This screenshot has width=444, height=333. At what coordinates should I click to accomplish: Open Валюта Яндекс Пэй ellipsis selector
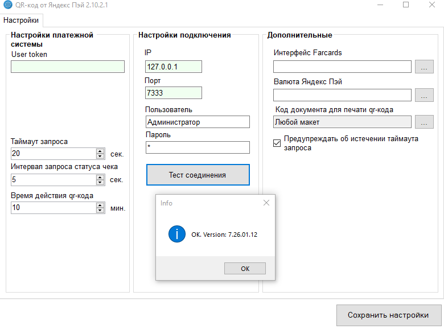[x=424, y=95]
